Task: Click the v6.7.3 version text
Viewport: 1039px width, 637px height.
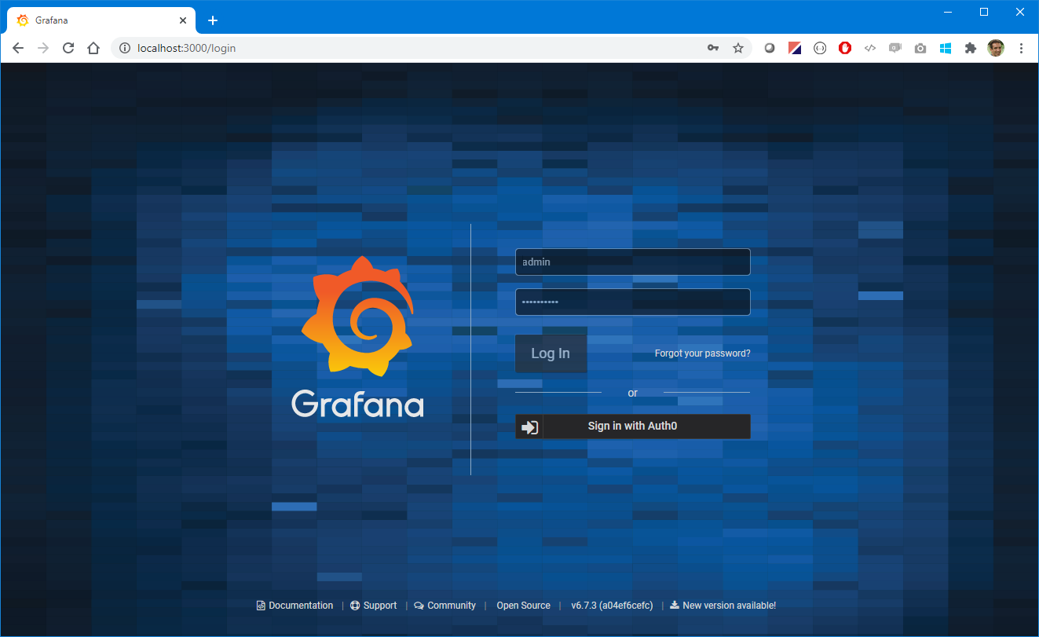Action: tap(612, 606)
